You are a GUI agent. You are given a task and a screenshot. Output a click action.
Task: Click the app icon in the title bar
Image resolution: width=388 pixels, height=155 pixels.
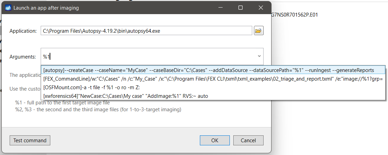click(x=8, y=8)
